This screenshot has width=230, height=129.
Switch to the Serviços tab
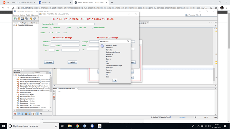pos(34,23)
